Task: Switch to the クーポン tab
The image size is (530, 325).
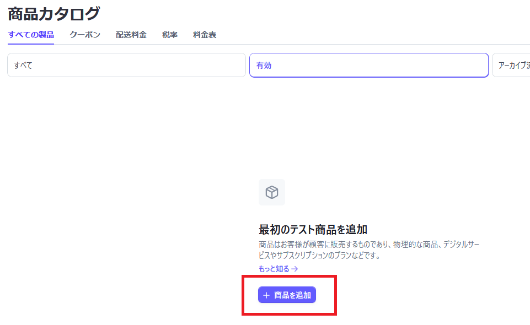Action: pos(85,35)
